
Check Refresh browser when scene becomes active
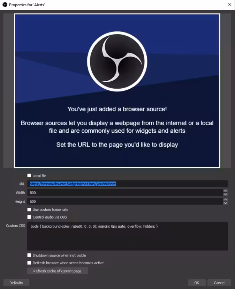29,262
